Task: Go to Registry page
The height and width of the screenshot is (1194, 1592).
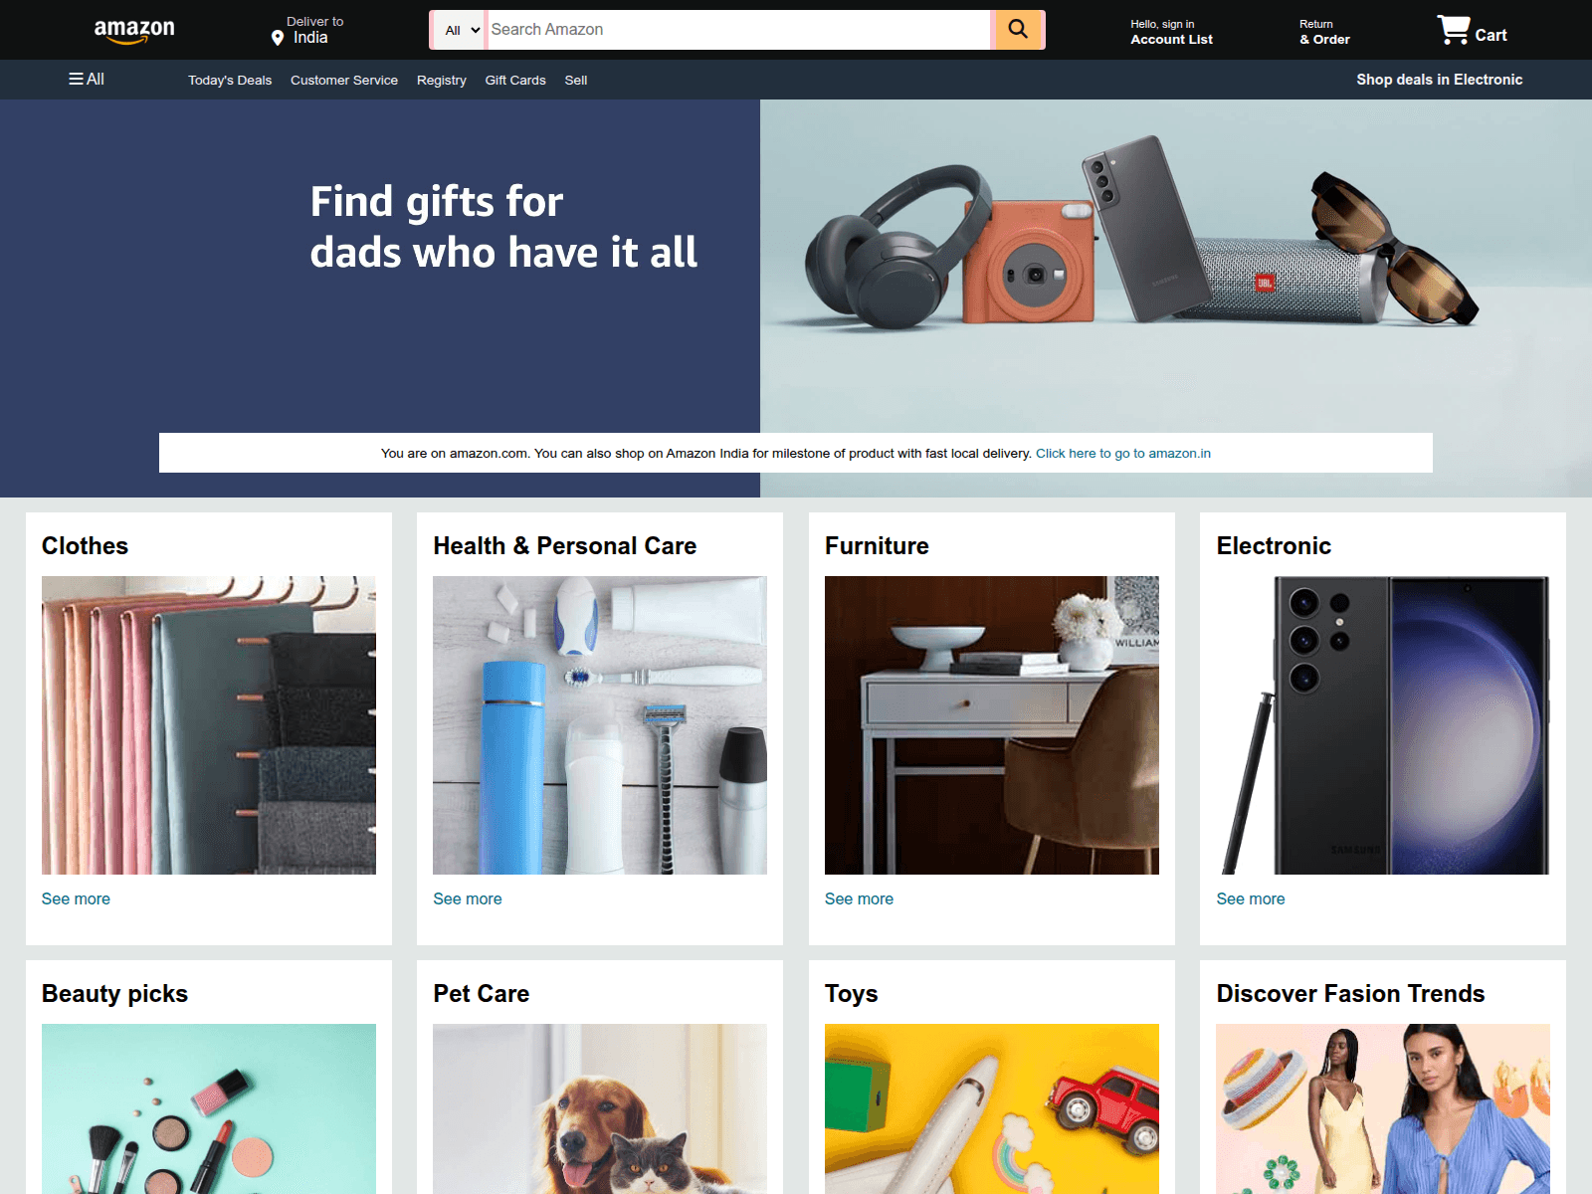Action: 442,81
